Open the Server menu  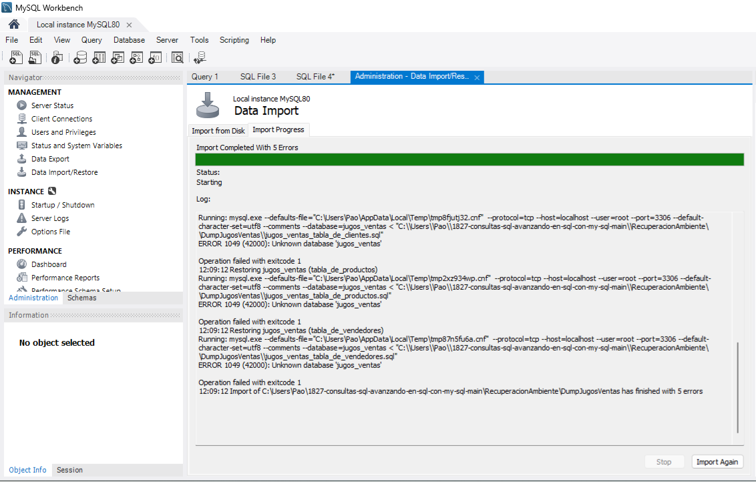coord(167,40)
